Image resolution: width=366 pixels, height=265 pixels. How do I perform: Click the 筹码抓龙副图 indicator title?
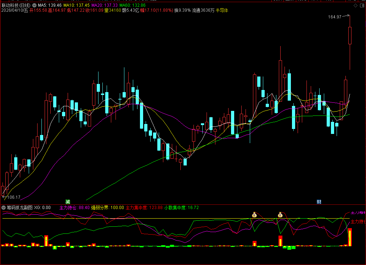pos(19,208)
